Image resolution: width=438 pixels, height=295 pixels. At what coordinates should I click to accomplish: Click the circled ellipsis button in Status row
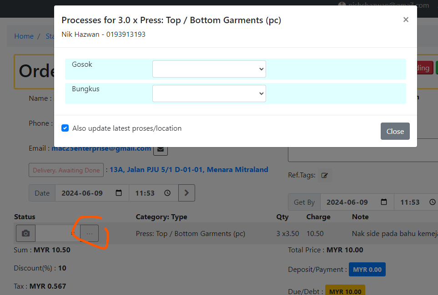pyautogui.click(x=89, y=233)
